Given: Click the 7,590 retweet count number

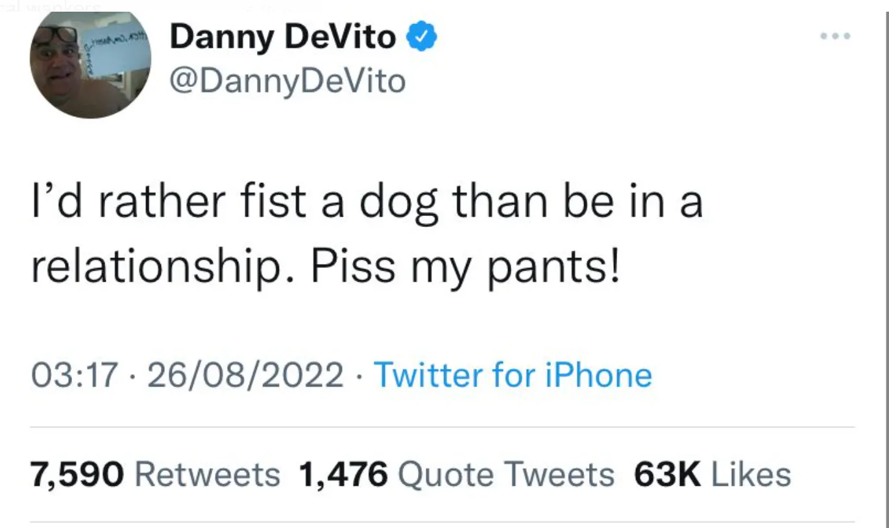Looking at the screenshot, I should (77, 475).
